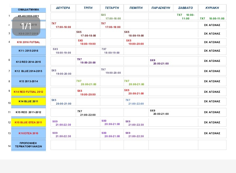
Task: Select the K10 2016 FUTSAL row label
Action: click(28, 42)
